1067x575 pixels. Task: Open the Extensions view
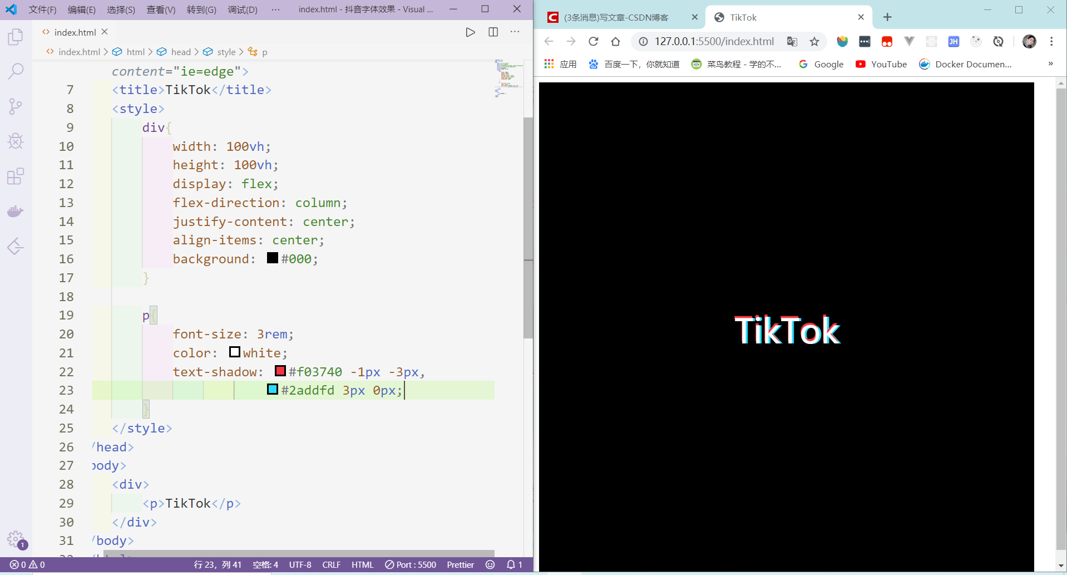click(x=16, y=176)
